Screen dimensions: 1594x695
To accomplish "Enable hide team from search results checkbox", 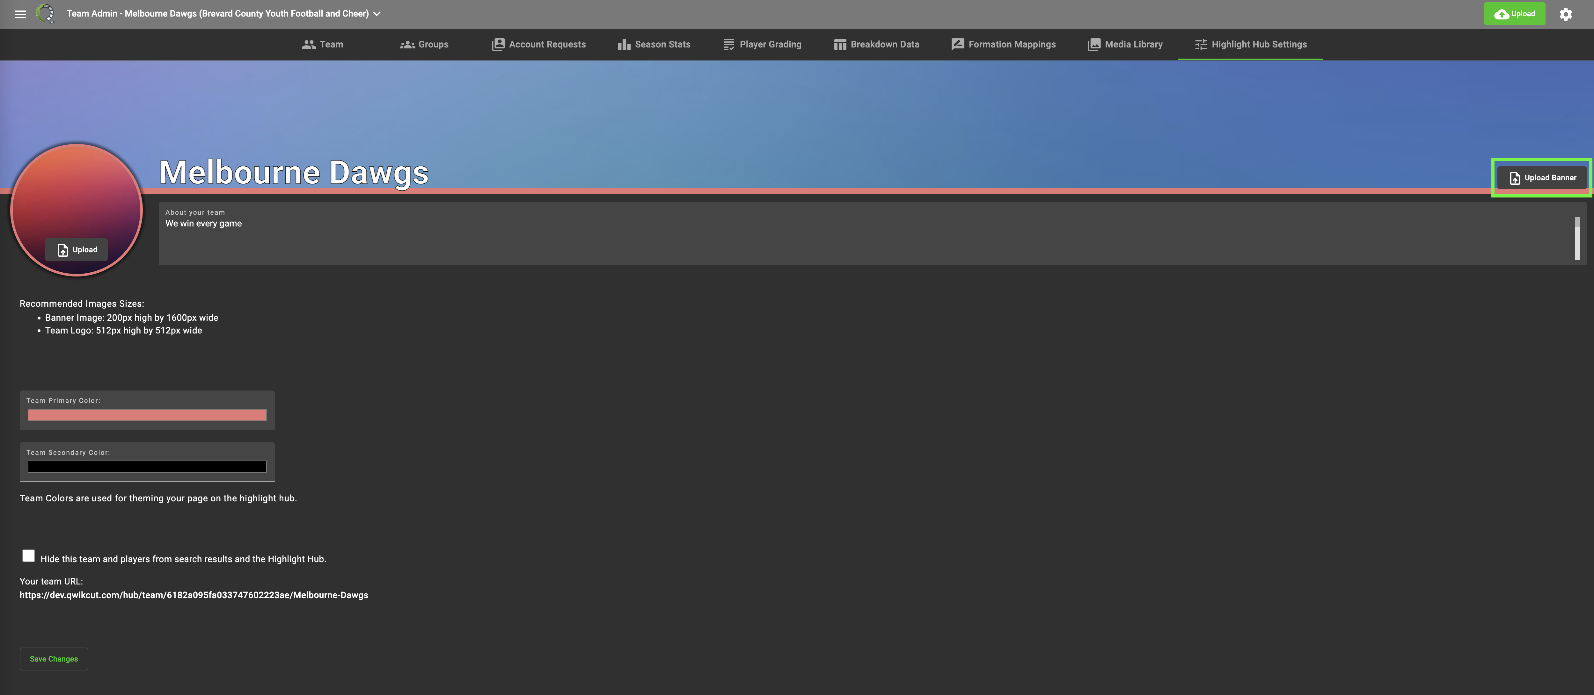I will click(x=28, y=556).
